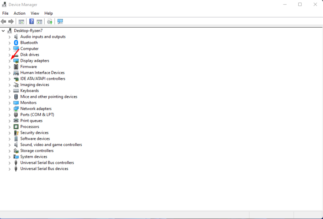
Task: Expand Universal Serial Bus devices chevron
Action: (x=10, y=169)
